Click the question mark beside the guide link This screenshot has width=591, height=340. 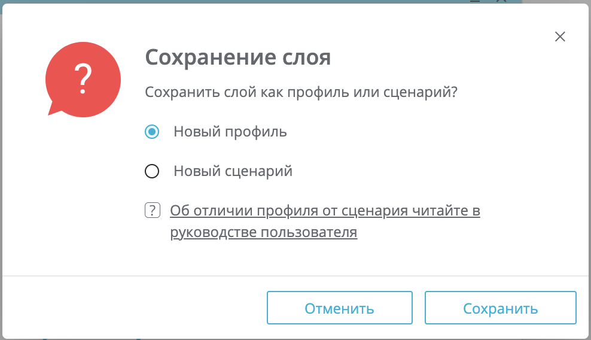click(x=153, y=211)
